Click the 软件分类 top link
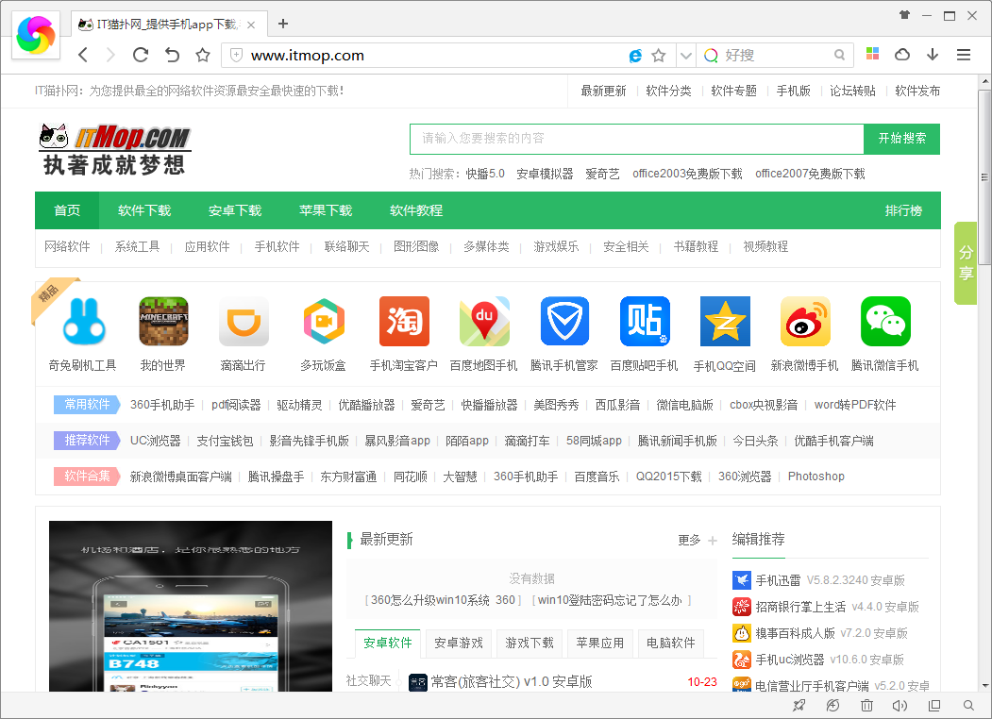Viewport: 992px width, 719px height. (668, 92)
